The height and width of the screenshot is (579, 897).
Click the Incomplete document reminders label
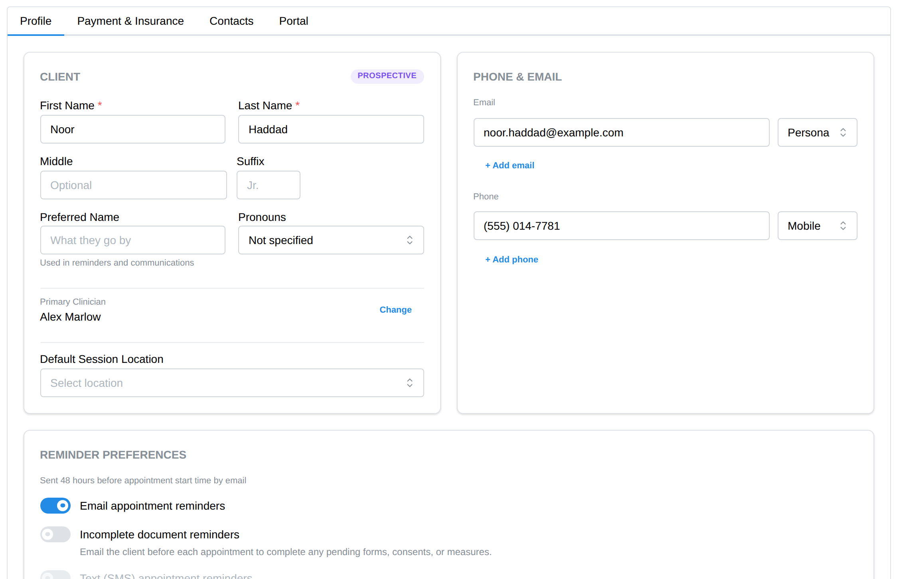pos(160,535)
